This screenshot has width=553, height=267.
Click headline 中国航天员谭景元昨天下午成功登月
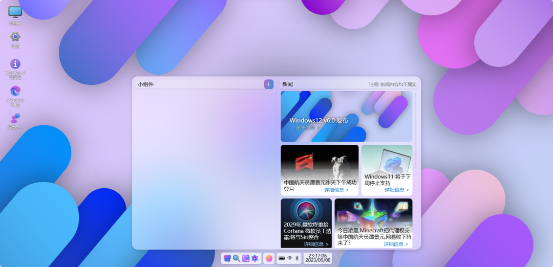320,186
